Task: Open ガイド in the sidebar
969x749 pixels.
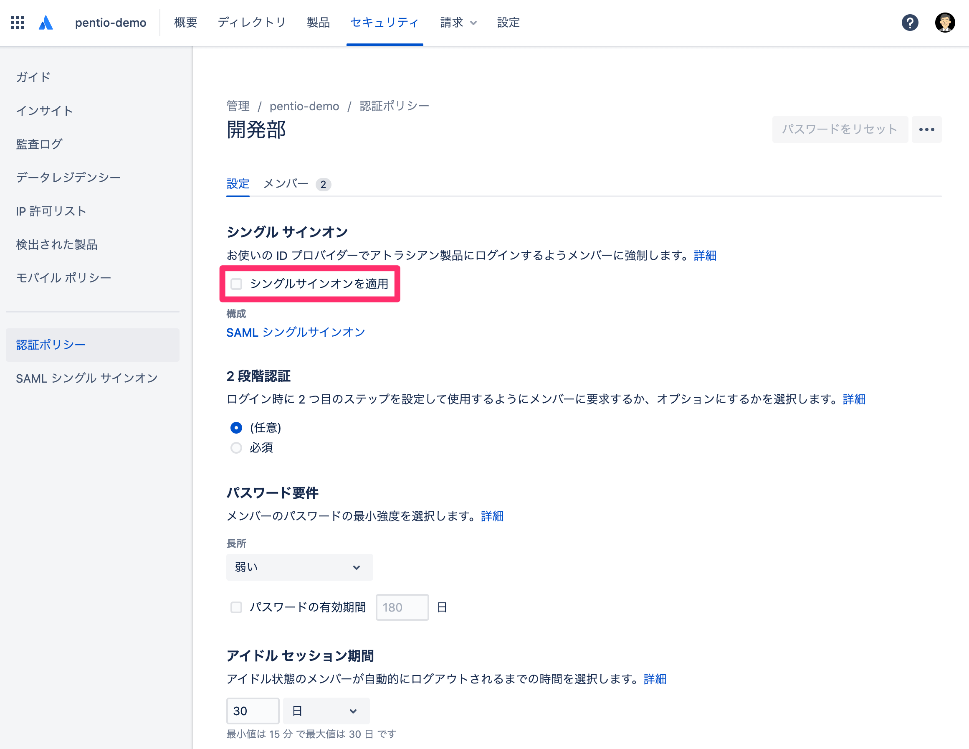Action: [33, 77]
